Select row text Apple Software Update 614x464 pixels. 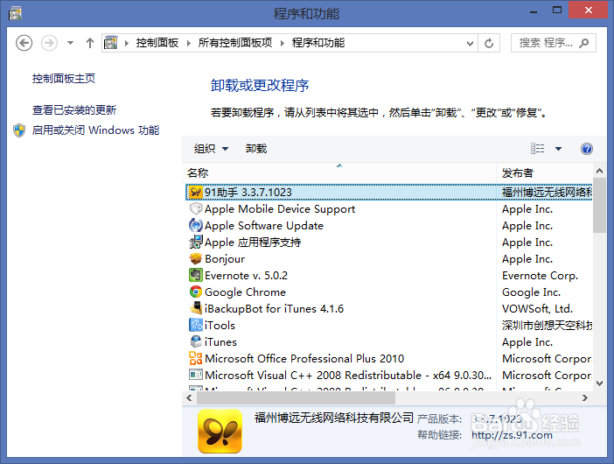point(264,226)
